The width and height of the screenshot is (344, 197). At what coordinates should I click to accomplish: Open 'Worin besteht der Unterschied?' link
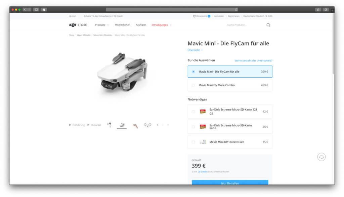point(253,61)
